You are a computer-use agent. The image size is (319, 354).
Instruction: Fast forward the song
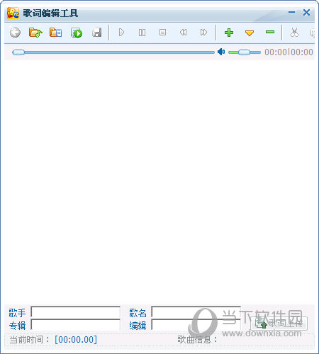pos(203,32)
